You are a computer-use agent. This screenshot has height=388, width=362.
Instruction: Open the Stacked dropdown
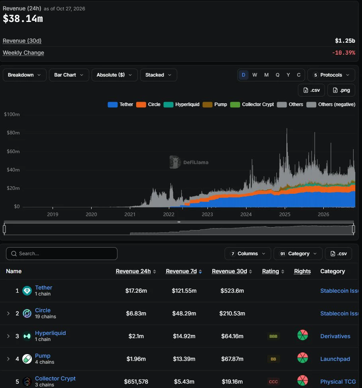158,75
